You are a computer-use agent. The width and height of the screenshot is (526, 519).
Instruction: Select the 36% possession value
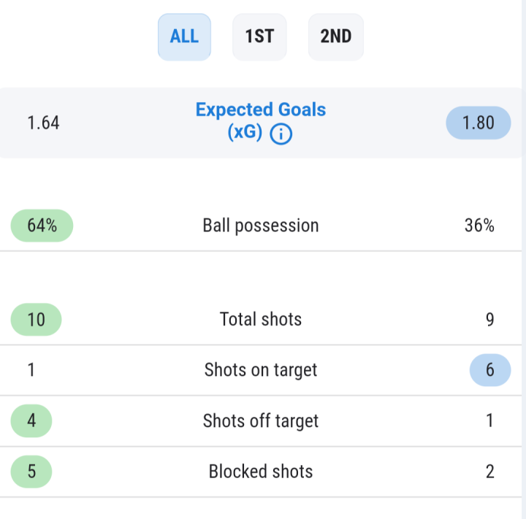tap(479, 226)
